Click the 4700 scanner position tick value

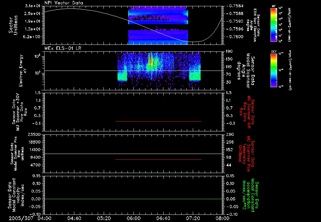35,165
